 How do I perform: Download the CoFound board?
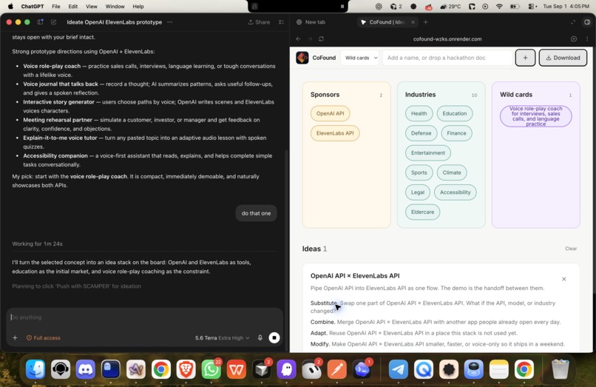click(x=563, y=58)
